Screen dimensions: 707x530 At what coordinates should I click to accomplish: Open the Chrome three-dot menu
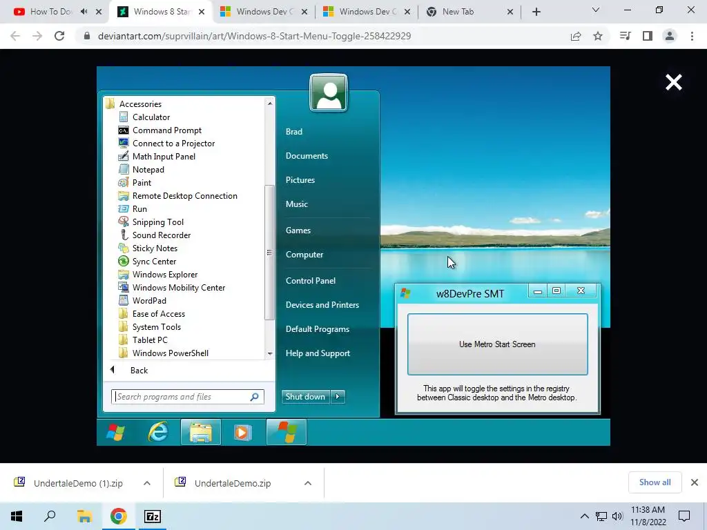tap(692, 36)
